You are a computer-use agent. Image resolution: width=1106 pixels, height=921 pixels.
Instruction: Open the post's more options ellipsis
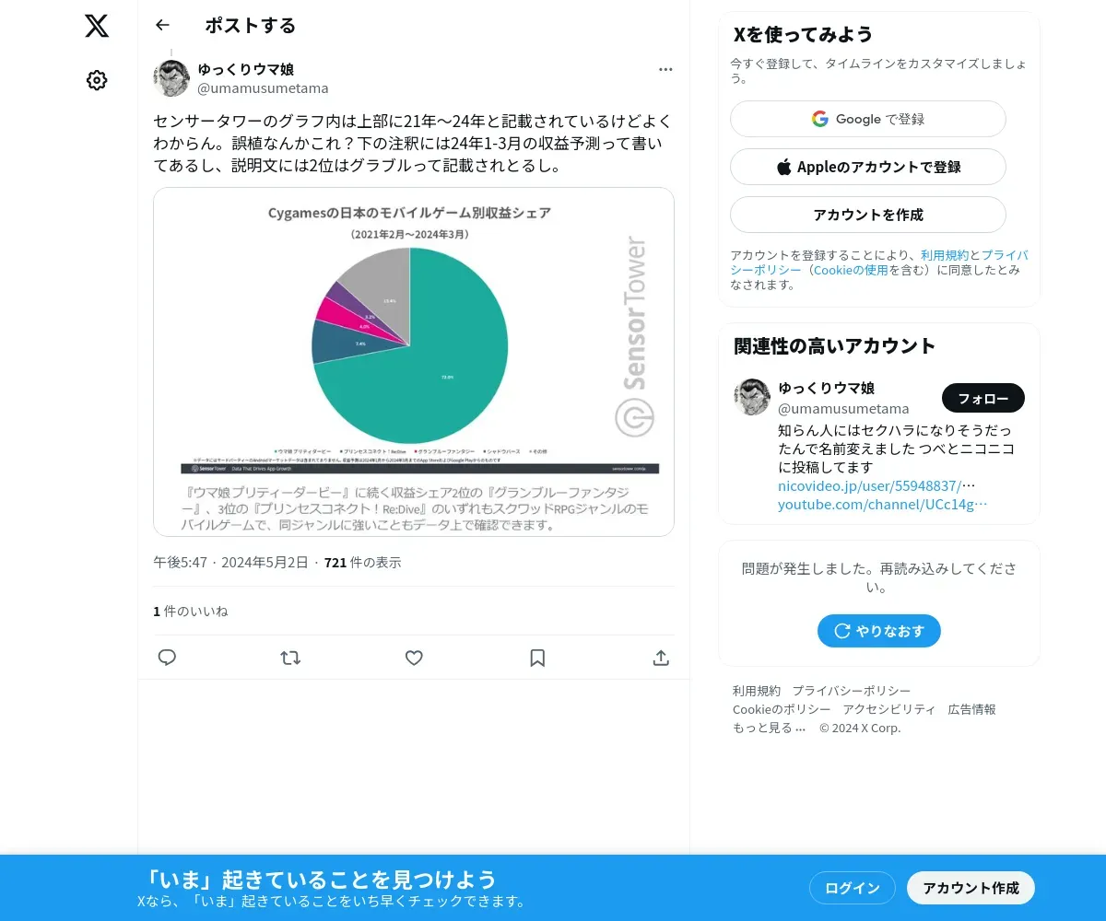[x=665, y=69]
